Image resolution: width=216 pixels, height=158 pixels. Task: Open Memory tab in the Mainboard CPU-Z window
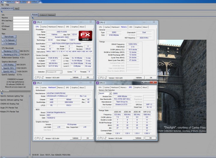click(61, 88)
